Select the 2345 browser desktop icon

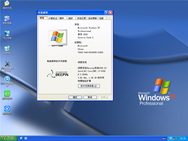[x=7, y=81]
